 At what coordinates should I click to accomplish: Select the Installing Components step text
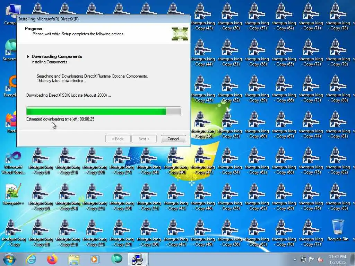point(49,62)
